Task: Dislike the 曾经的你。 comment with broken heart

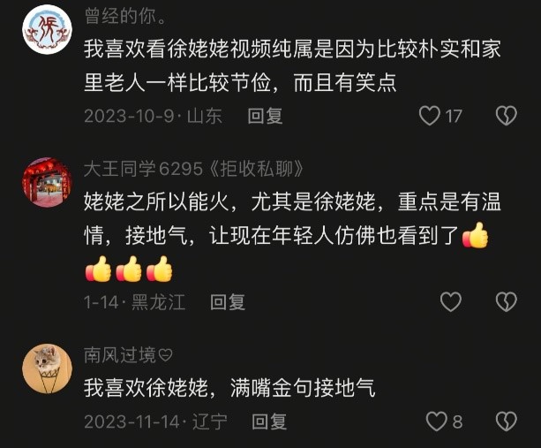Action: (x=507, y=116)
